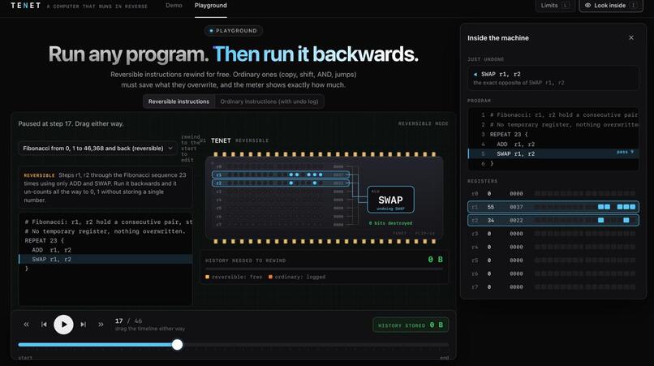
Task: Click the round Play button
Action: click(63, 325)
